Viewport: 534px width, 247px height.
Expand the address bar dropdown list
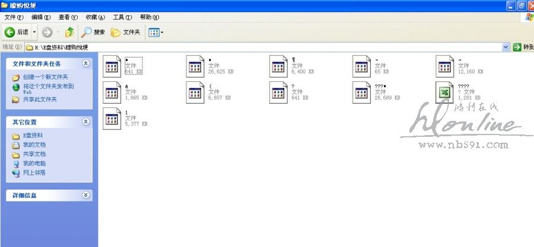point(506,47)
